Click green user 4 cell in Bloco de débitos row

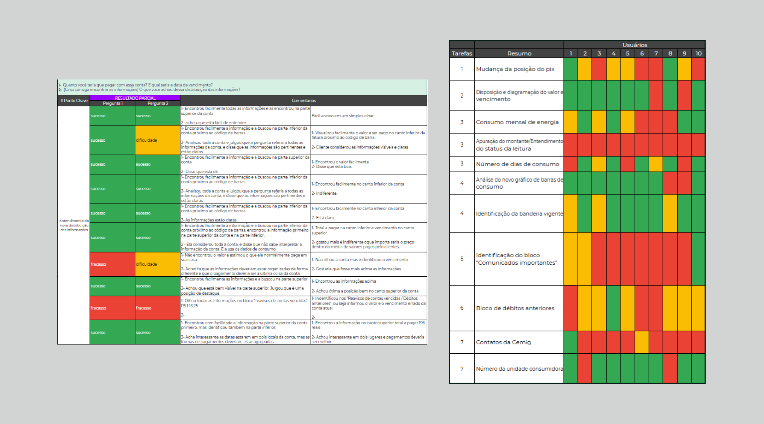click(613, 308)
